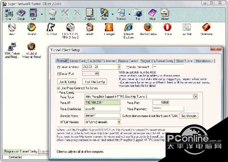Image resolution: width=228 pixels, height=162 pixels.
Task: Open the DragBox toolbar icon
Action: tap(90, 14)
